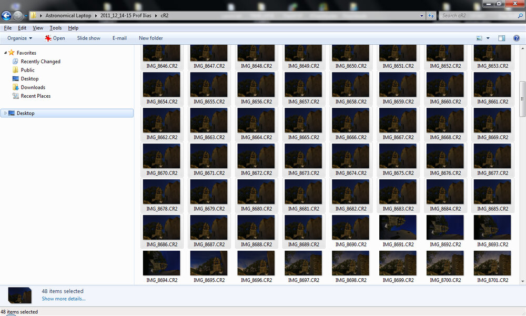Click the vertical scrollbar thumb
The width and height of the screenshot is (526, 316).
pos(522,98)
